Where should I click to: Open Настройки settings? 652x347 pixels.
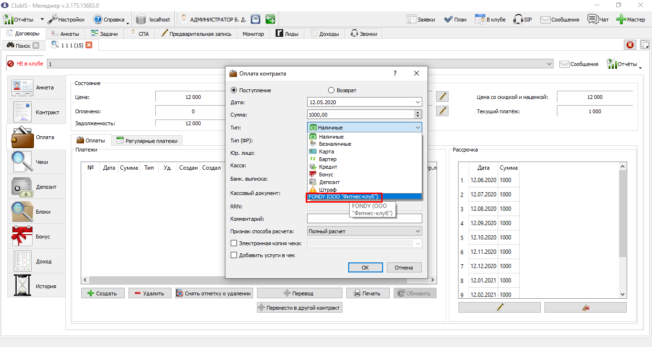tap(66, 20)
